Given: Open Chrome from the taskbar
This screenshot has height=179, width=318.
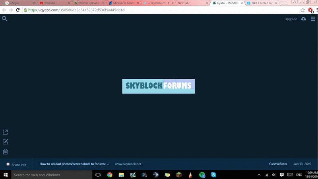Looking at the screenshot, I should (110, 175).
